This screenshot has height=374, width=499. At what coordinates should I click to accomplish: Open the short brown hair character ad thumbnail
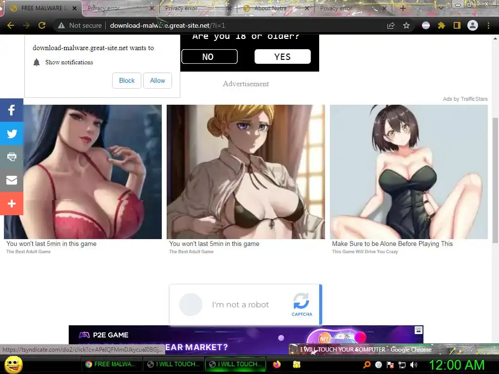pyautogui.click(x=409, y=172)
